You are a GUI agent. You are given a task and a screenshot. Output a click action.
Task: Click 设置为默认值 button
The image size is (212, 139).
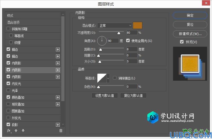click(105, 96)
